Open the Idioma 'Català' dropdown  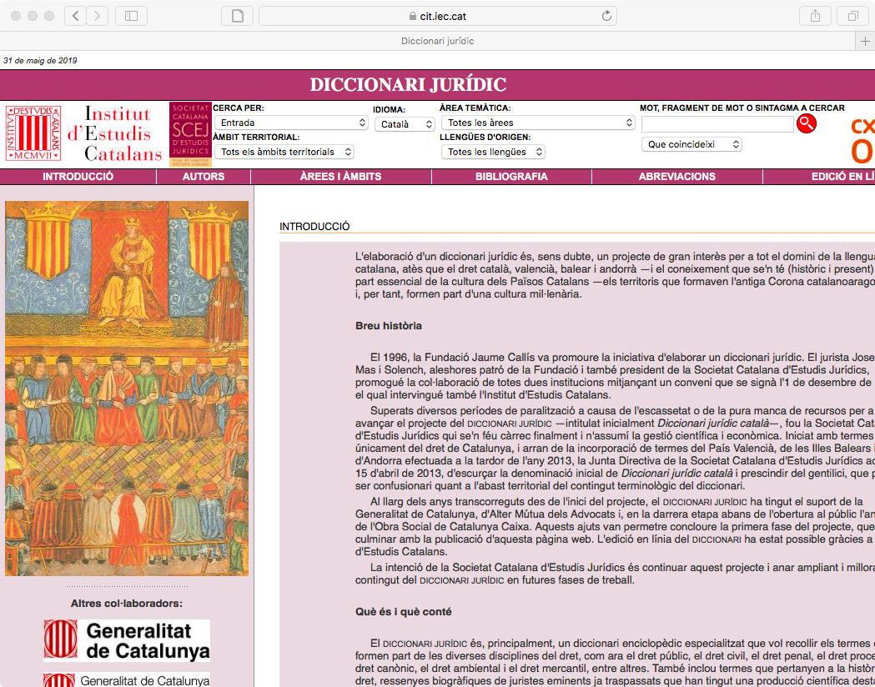405,124
